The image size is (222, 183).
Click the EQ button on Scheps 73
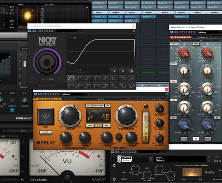[196, 139]
